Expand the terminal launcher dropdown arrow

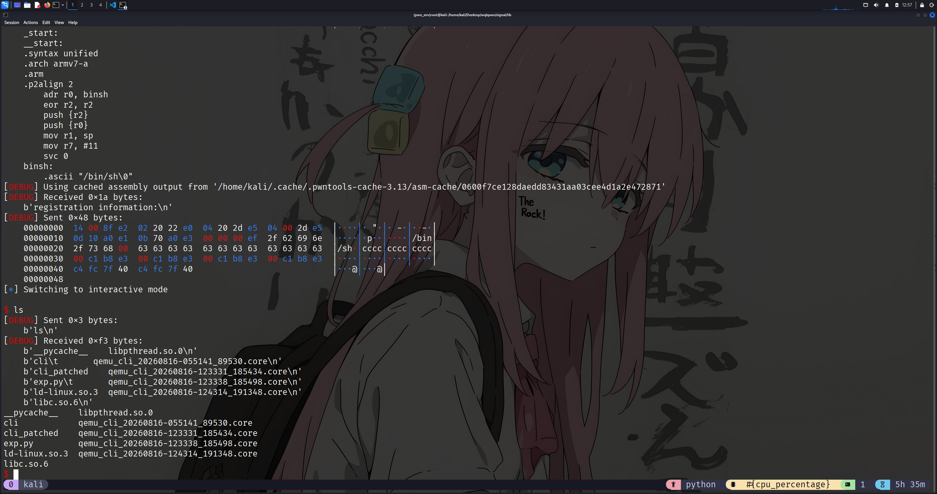coord(63,5)
